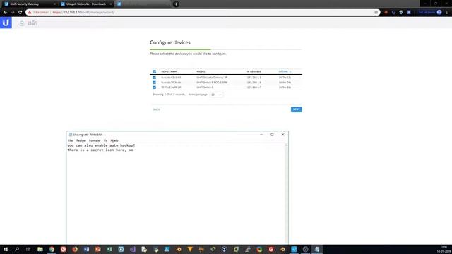Click the not-secure warning triangle icon

[30, 13]
